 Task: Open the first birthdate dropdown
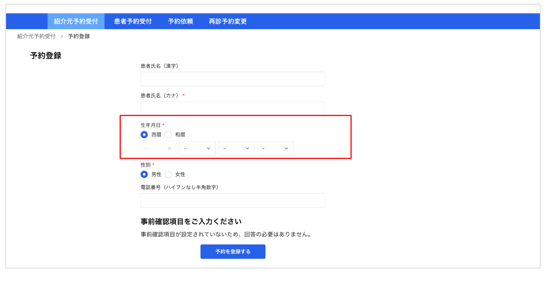[x=158, y=148]
